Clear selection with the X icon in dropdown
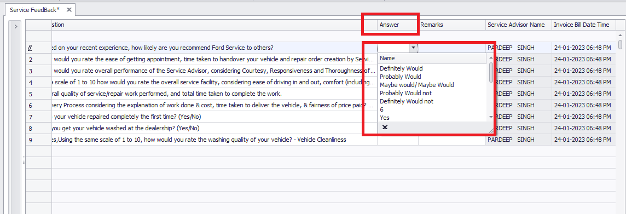 [x=385, y=128]
